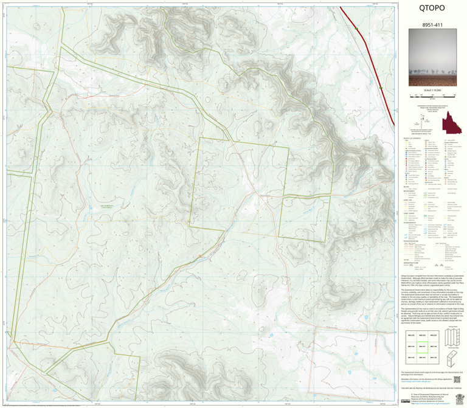Click the black and white scale bar
Image resolution: width=467 pixels, height=408 pixels.
(x=432, y=95)
